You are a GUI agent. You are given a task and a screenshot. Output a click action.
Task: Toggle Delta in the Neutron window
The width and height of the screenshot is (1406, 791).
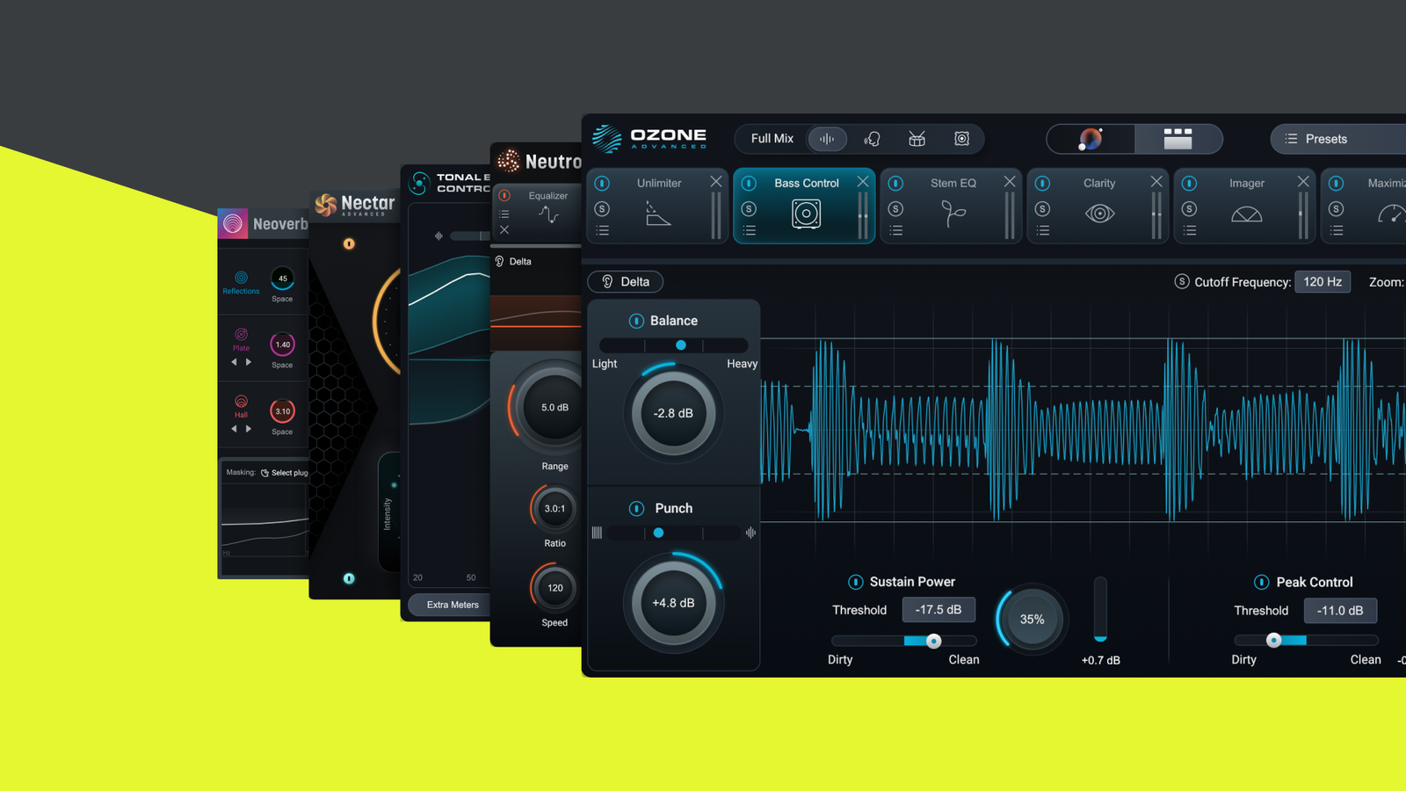(x=514, y=261)
